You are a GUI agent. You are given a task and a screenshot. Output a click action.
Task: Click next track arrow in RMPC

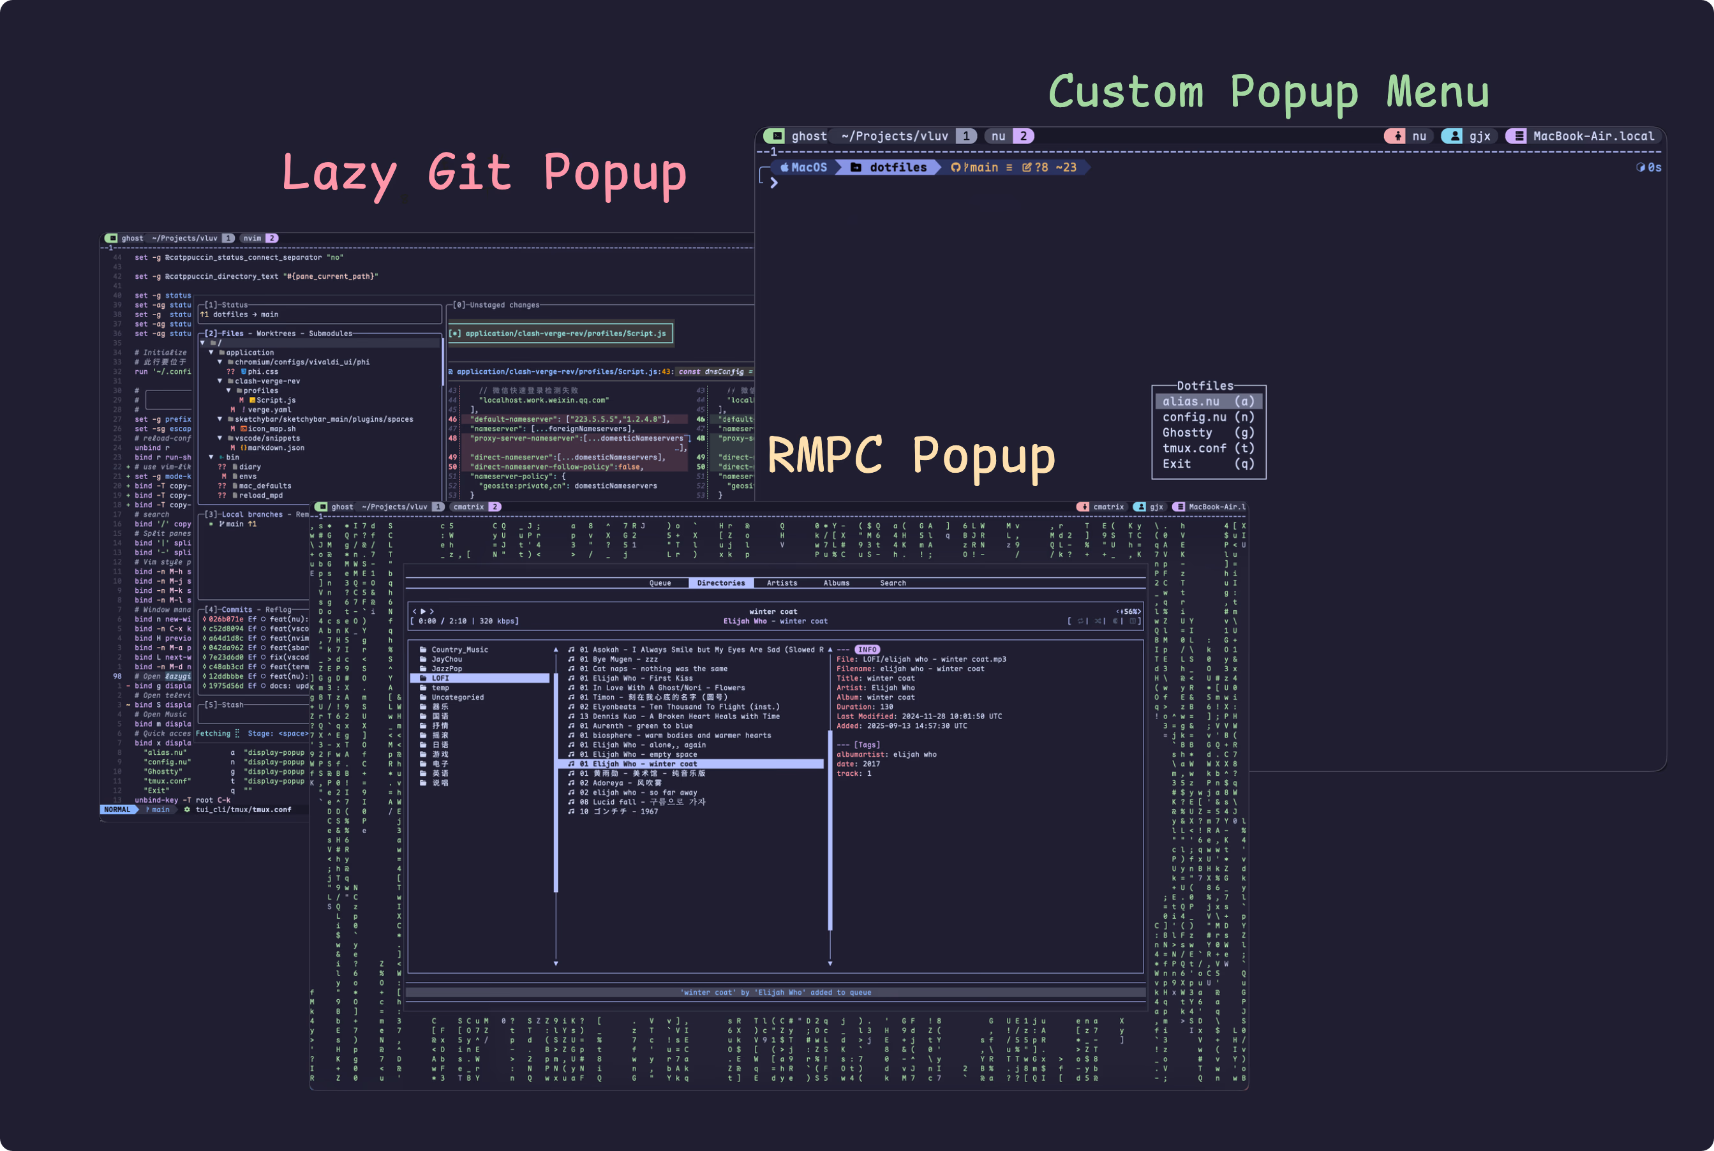[431, 611]
